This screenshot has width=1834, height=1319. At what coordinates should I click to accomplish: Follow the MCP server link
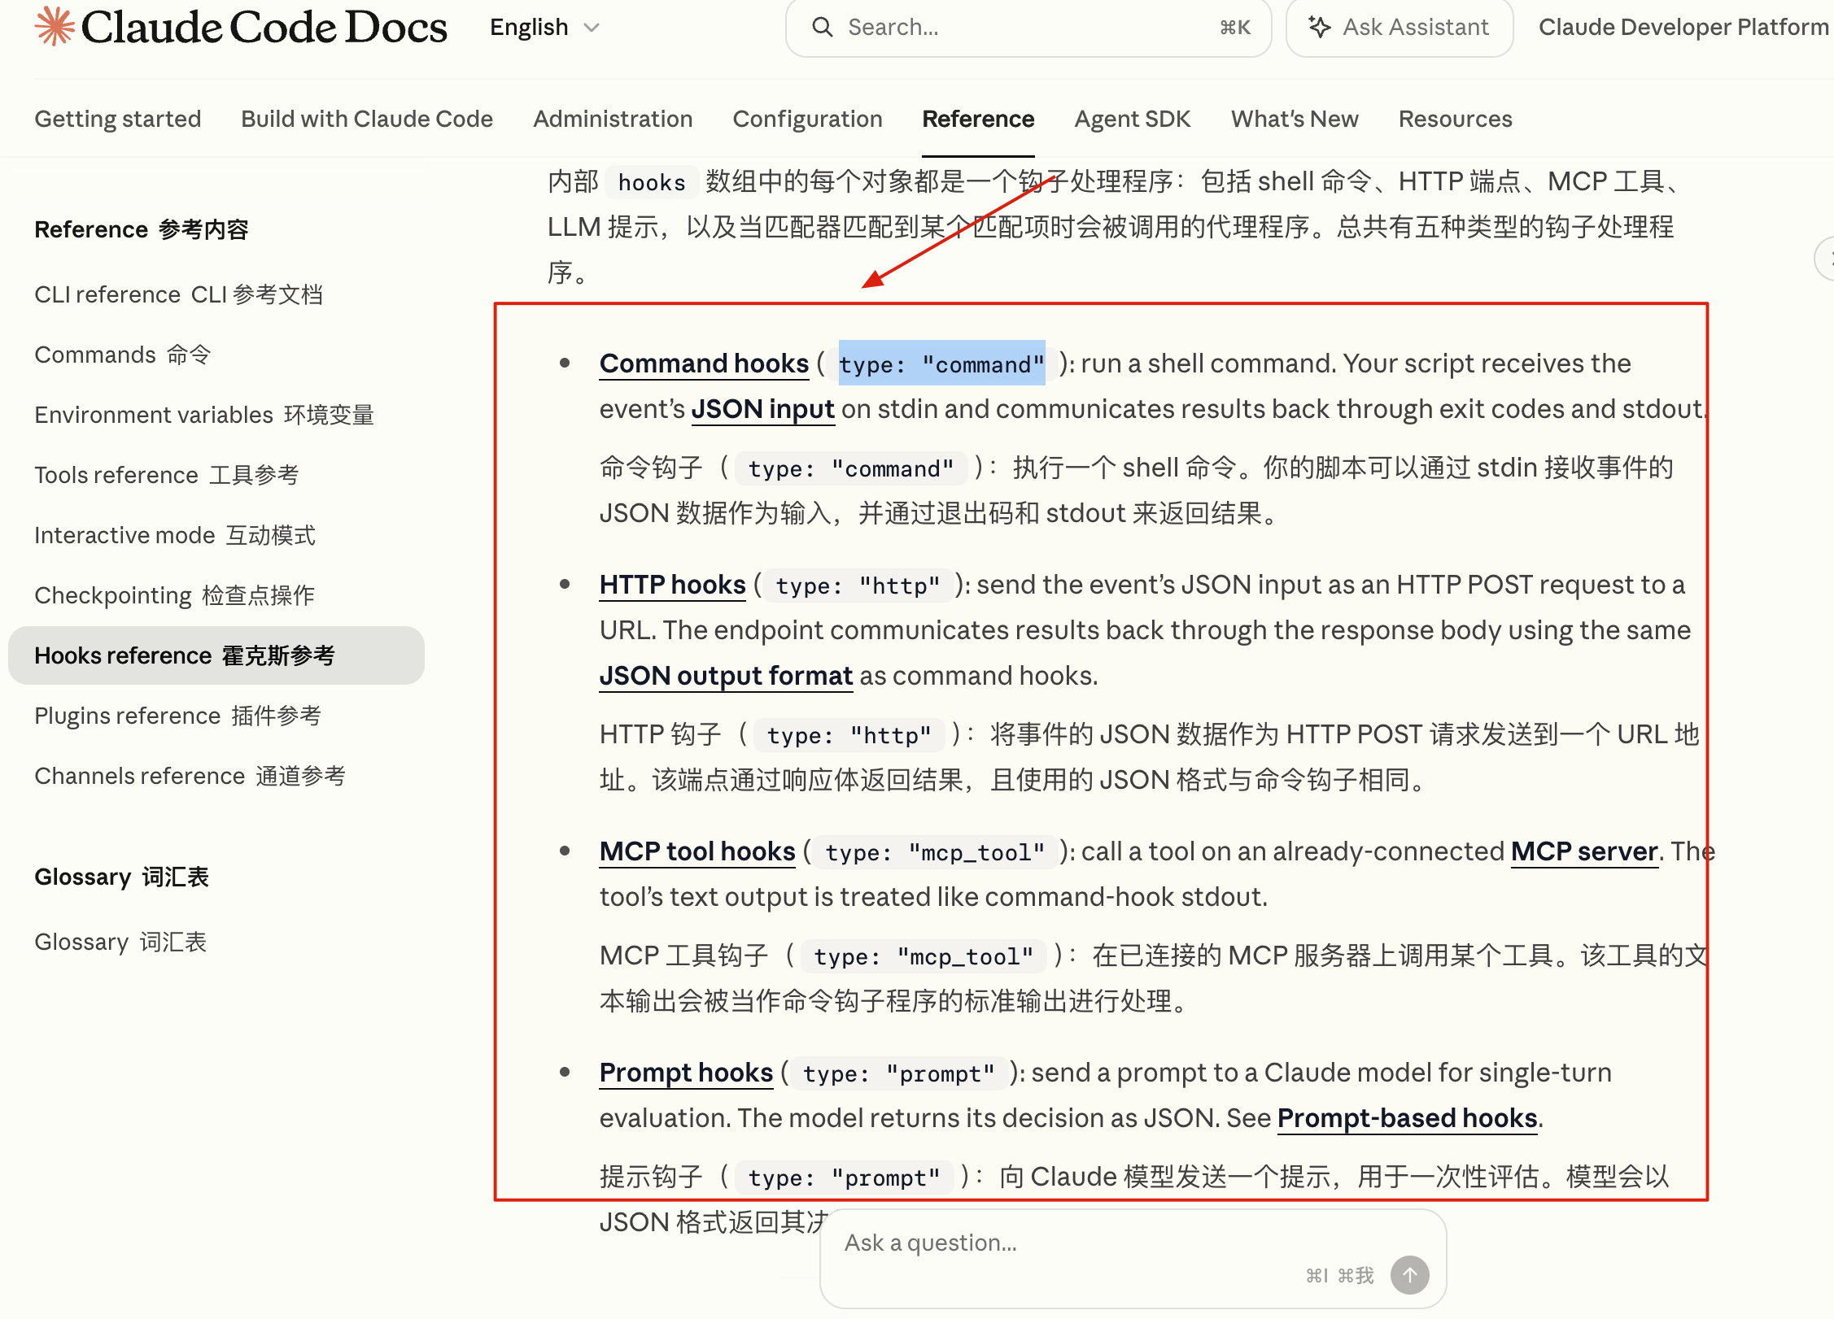tap(1584, 851)
